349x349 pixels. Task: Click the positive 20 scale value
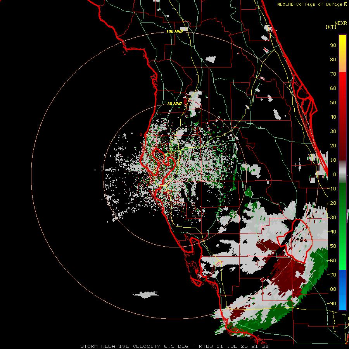click(x=333, y=146)
